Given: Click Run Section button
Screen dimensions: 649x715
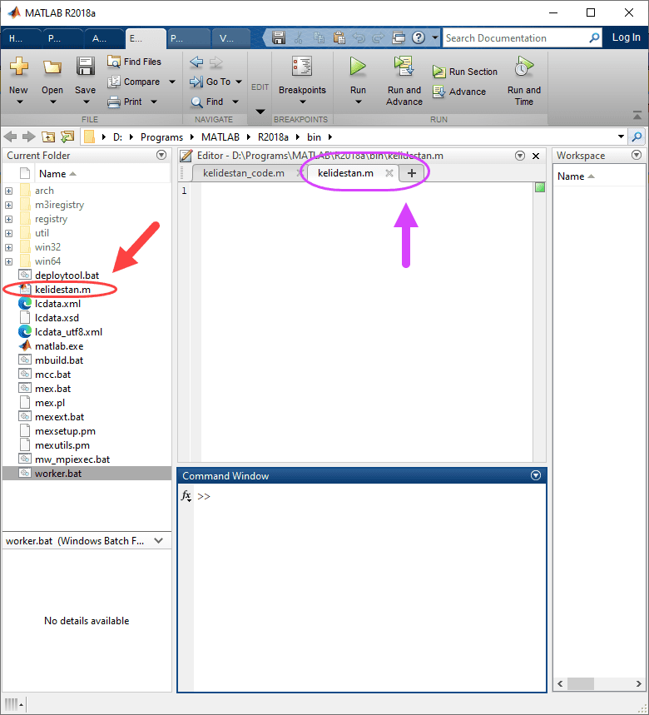Looking at the screenshot, I should point(465,72).
